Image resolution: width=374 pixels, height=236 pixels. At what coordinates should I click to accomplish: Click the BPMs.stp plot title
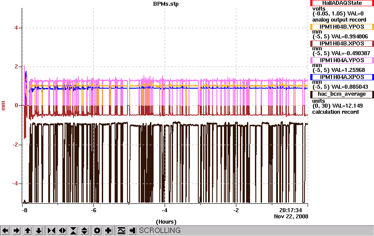pos(166,4)
